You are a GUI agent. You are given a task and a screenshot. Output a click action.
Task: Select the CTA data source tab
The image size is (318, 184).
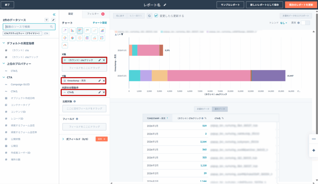coord(46,33)
